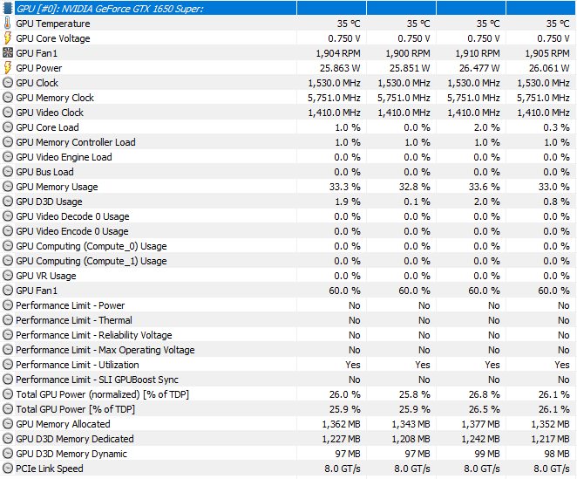Select the GPU D3D Usage label
The width and height of the screenshot is (577, 479).
click(x=49, y=202)
